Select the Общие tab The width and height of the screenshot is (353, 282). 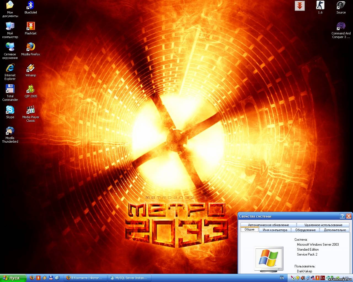[x=250, y=229]
